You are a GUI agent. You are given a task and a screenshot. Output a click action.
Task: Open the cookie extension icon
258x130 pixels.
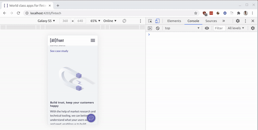point(218,13)
